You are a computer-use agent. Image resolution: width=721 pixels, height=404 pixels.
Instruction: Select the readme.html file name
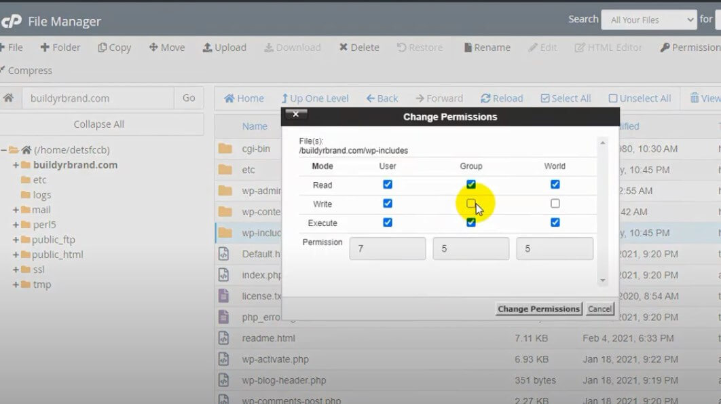tap(269, 338)
